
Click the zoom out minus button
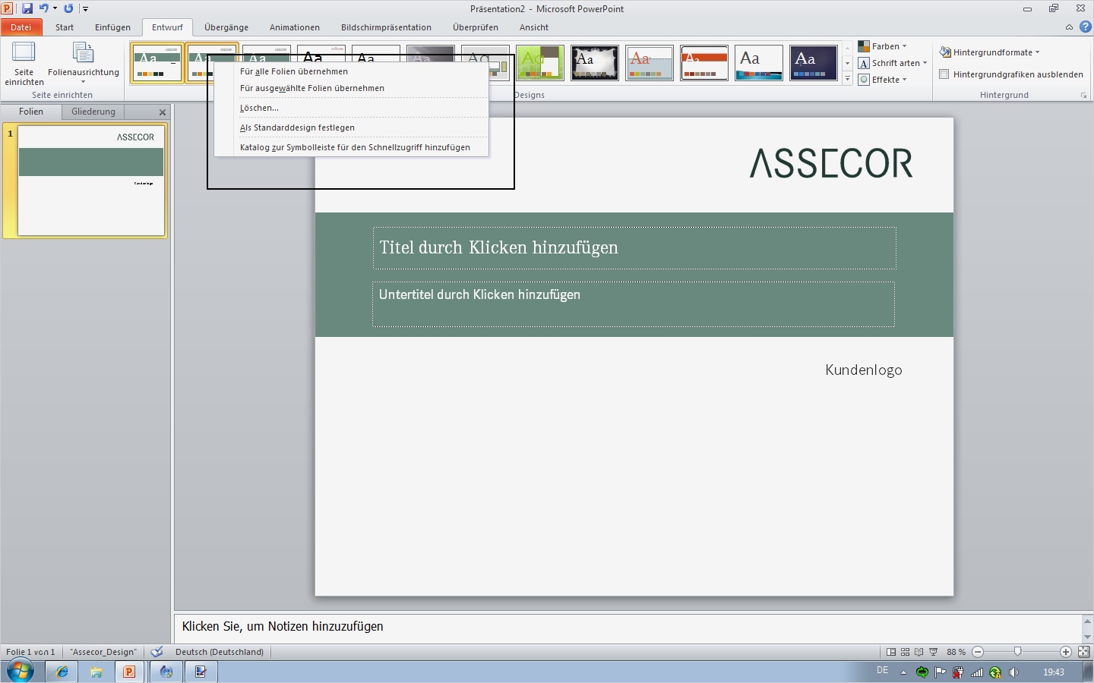click(x=979, y=652)
